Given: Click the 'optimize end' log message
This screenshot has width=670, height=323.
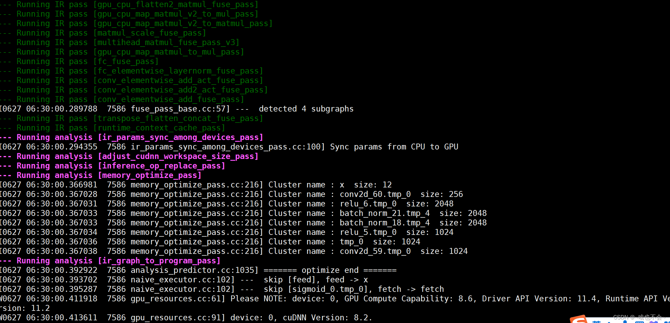Looking at the screenshot, I should point(330,270).
